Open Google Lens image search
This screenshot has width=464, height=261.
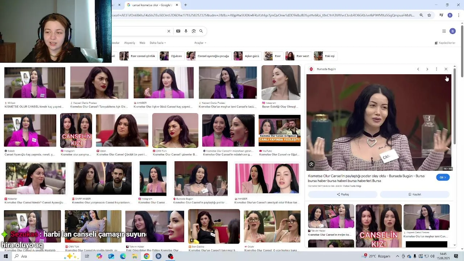coord(194,31)
